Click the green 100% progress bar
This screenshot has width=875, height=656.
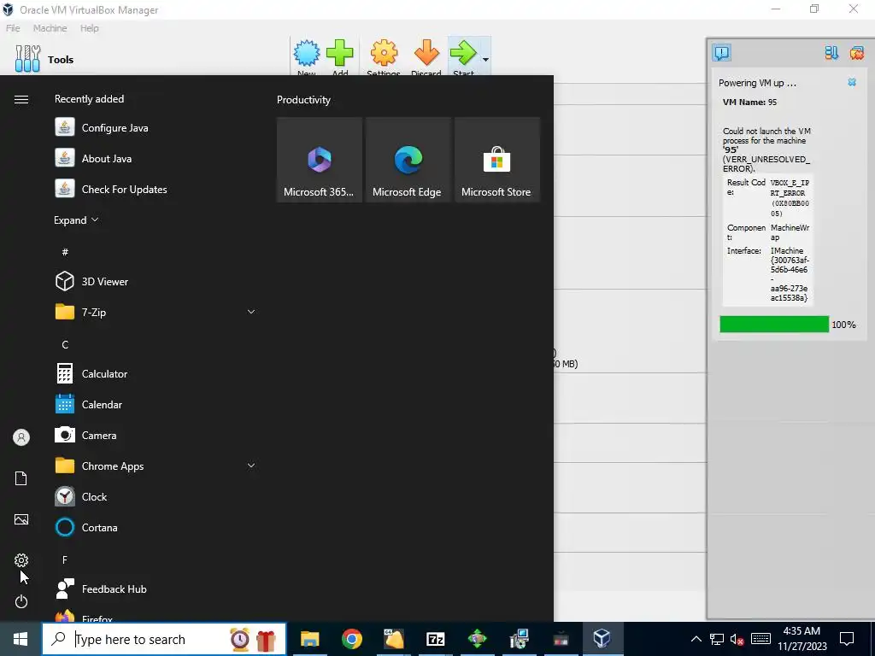pos(774,324)
